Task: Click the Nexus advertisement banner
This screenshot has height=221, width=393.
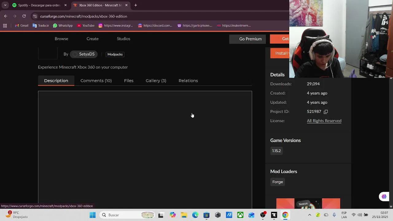Action: click(x=308, y=204)
